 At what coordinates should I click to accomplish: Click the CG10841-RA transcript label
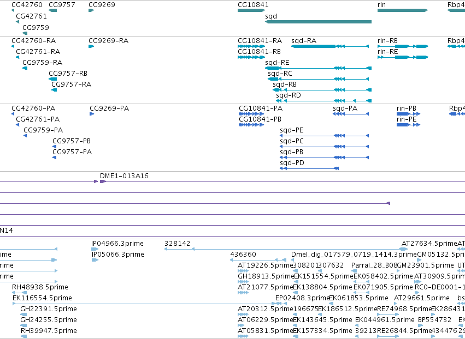point(260,40)
